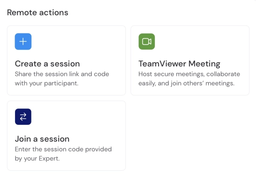Click "with your participant." text line
This screenshot has width=256, height=179.
click(46, 83)
